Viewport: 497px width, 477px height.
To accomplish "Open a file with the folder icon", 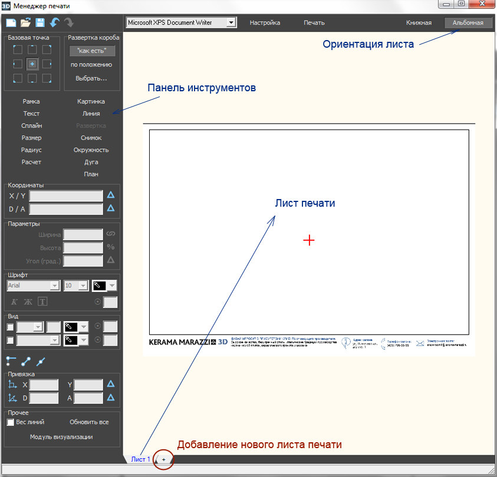I will [25, 23].
